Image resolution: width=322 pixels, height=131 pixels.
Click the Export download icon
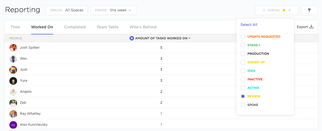[x=312, y=27]
